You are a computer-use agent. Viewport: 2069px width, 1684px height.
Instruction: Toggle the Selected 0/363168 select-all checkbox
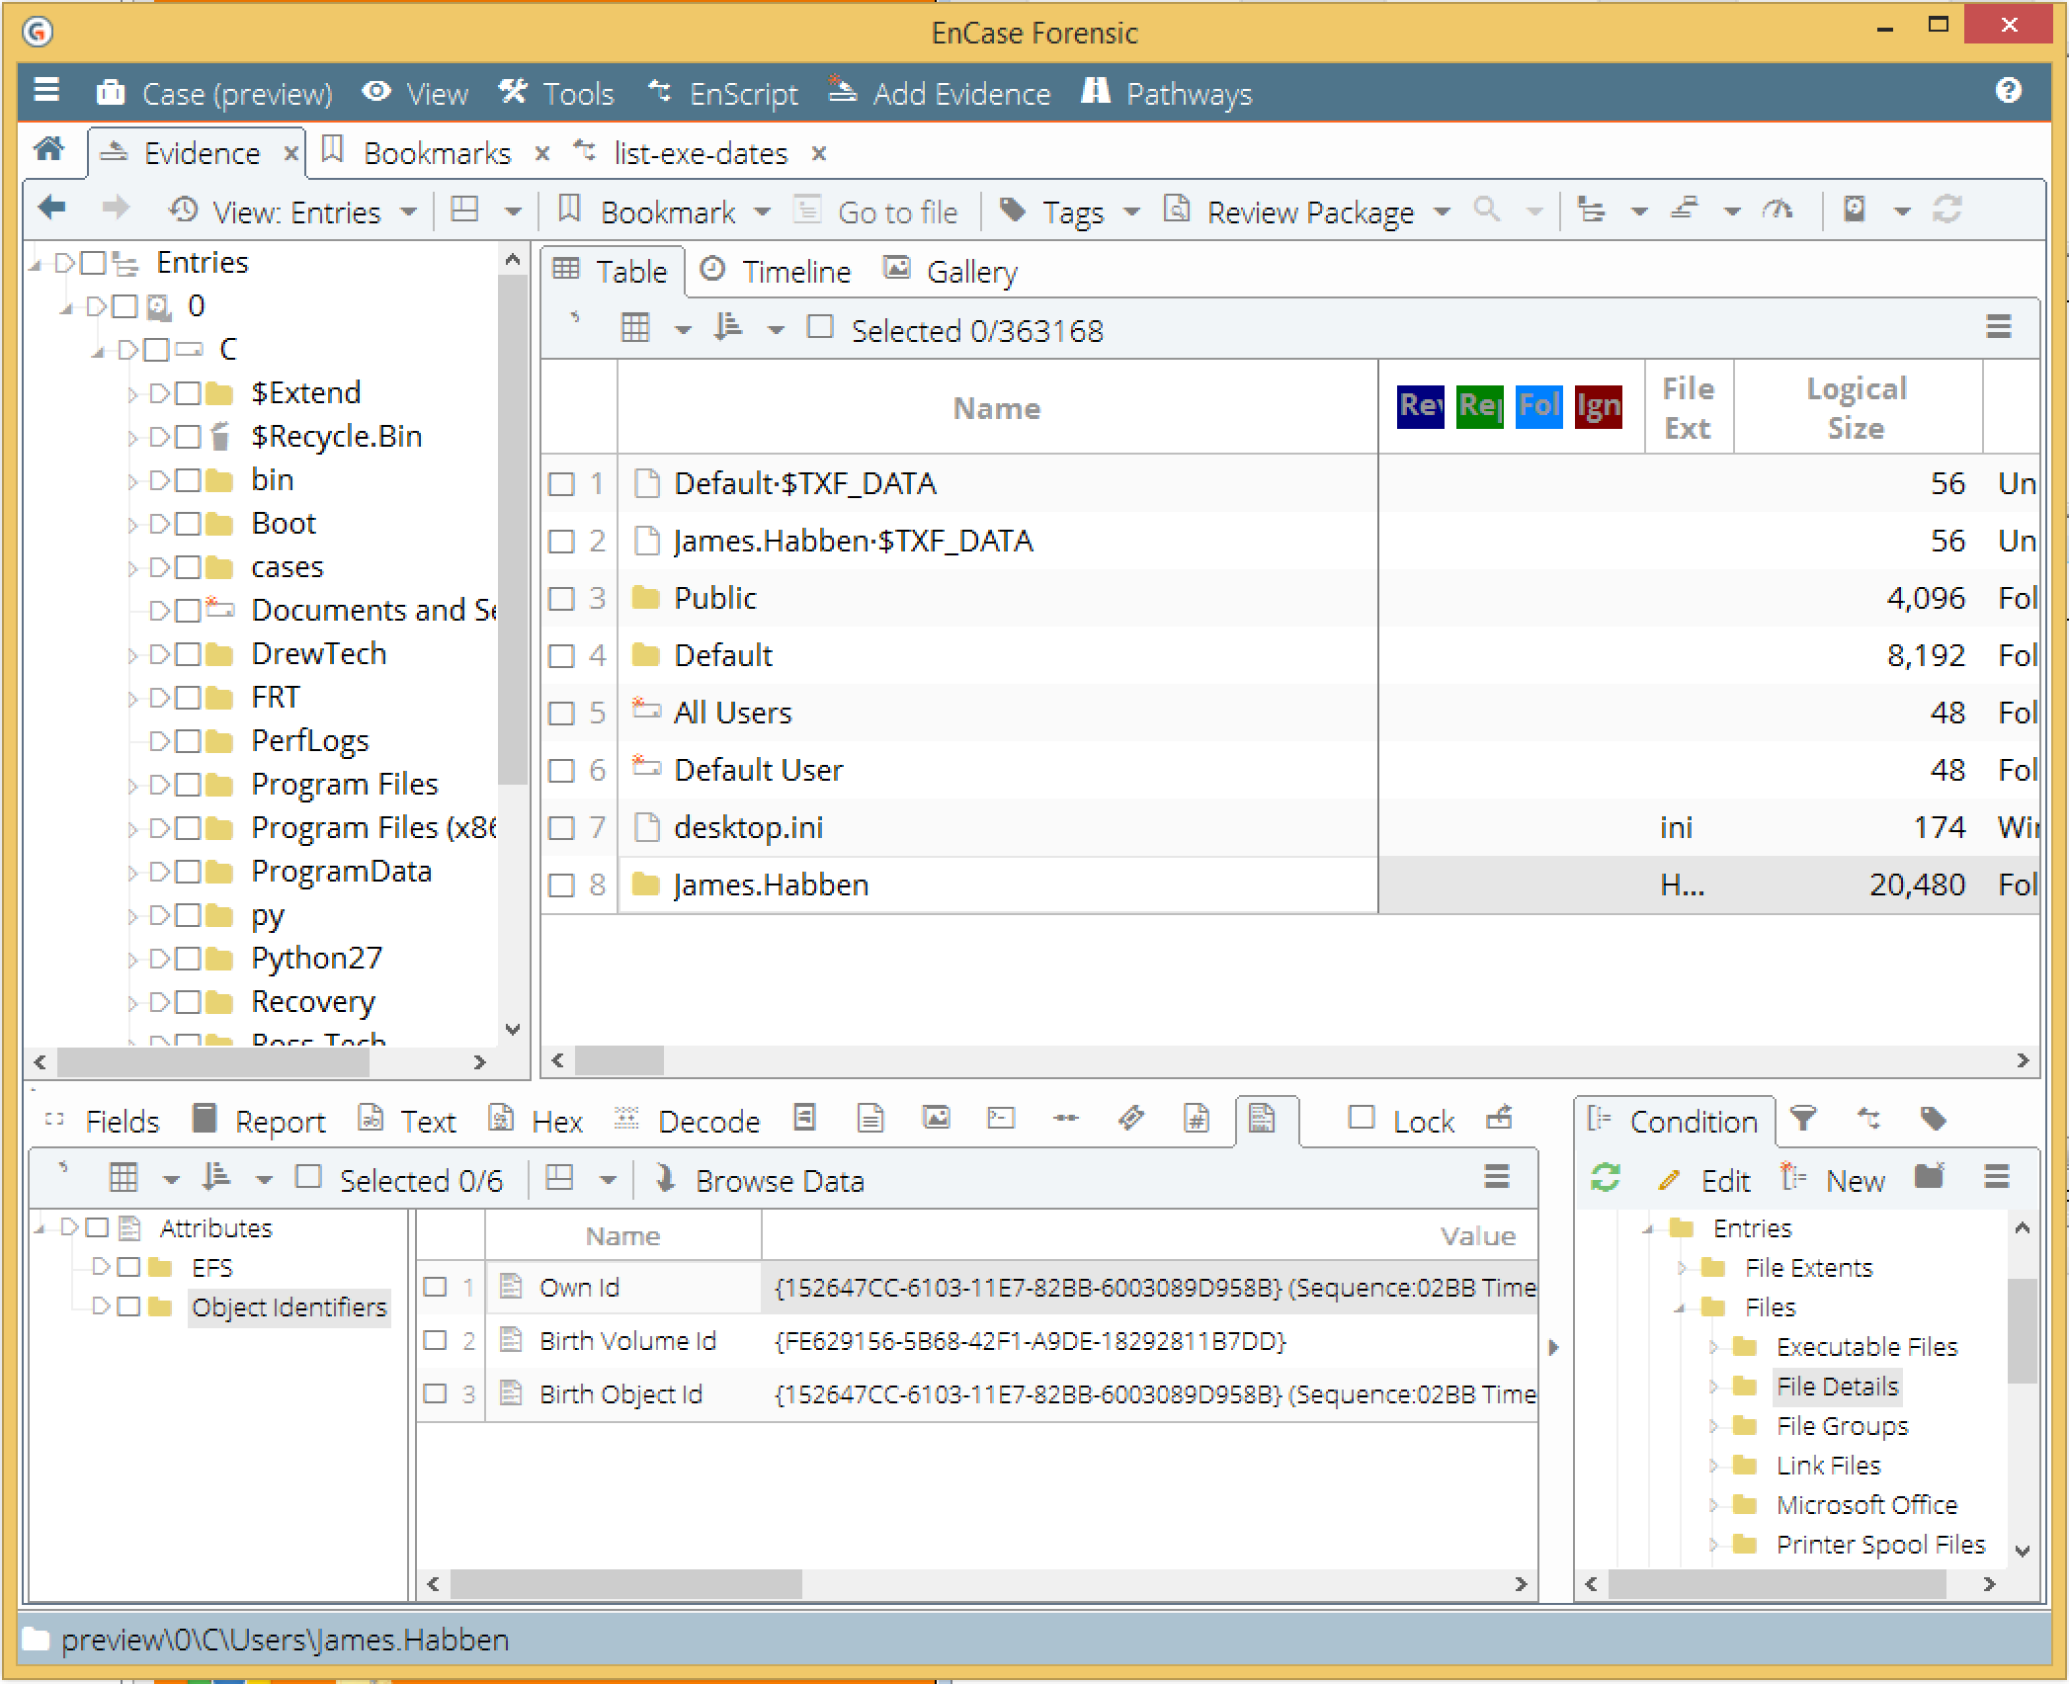tap(820, 327)
